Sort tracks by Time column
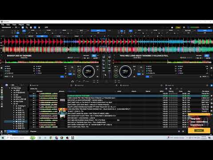 pos(181,91)
